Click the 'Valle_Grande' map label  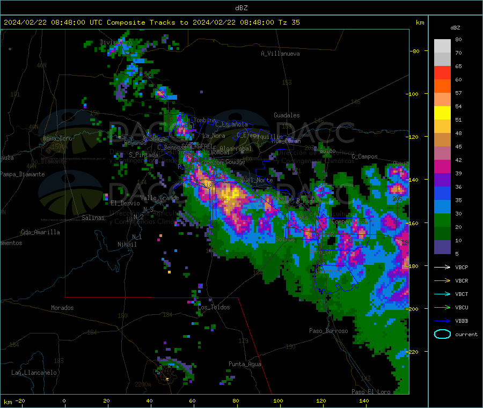pos(159,198)
